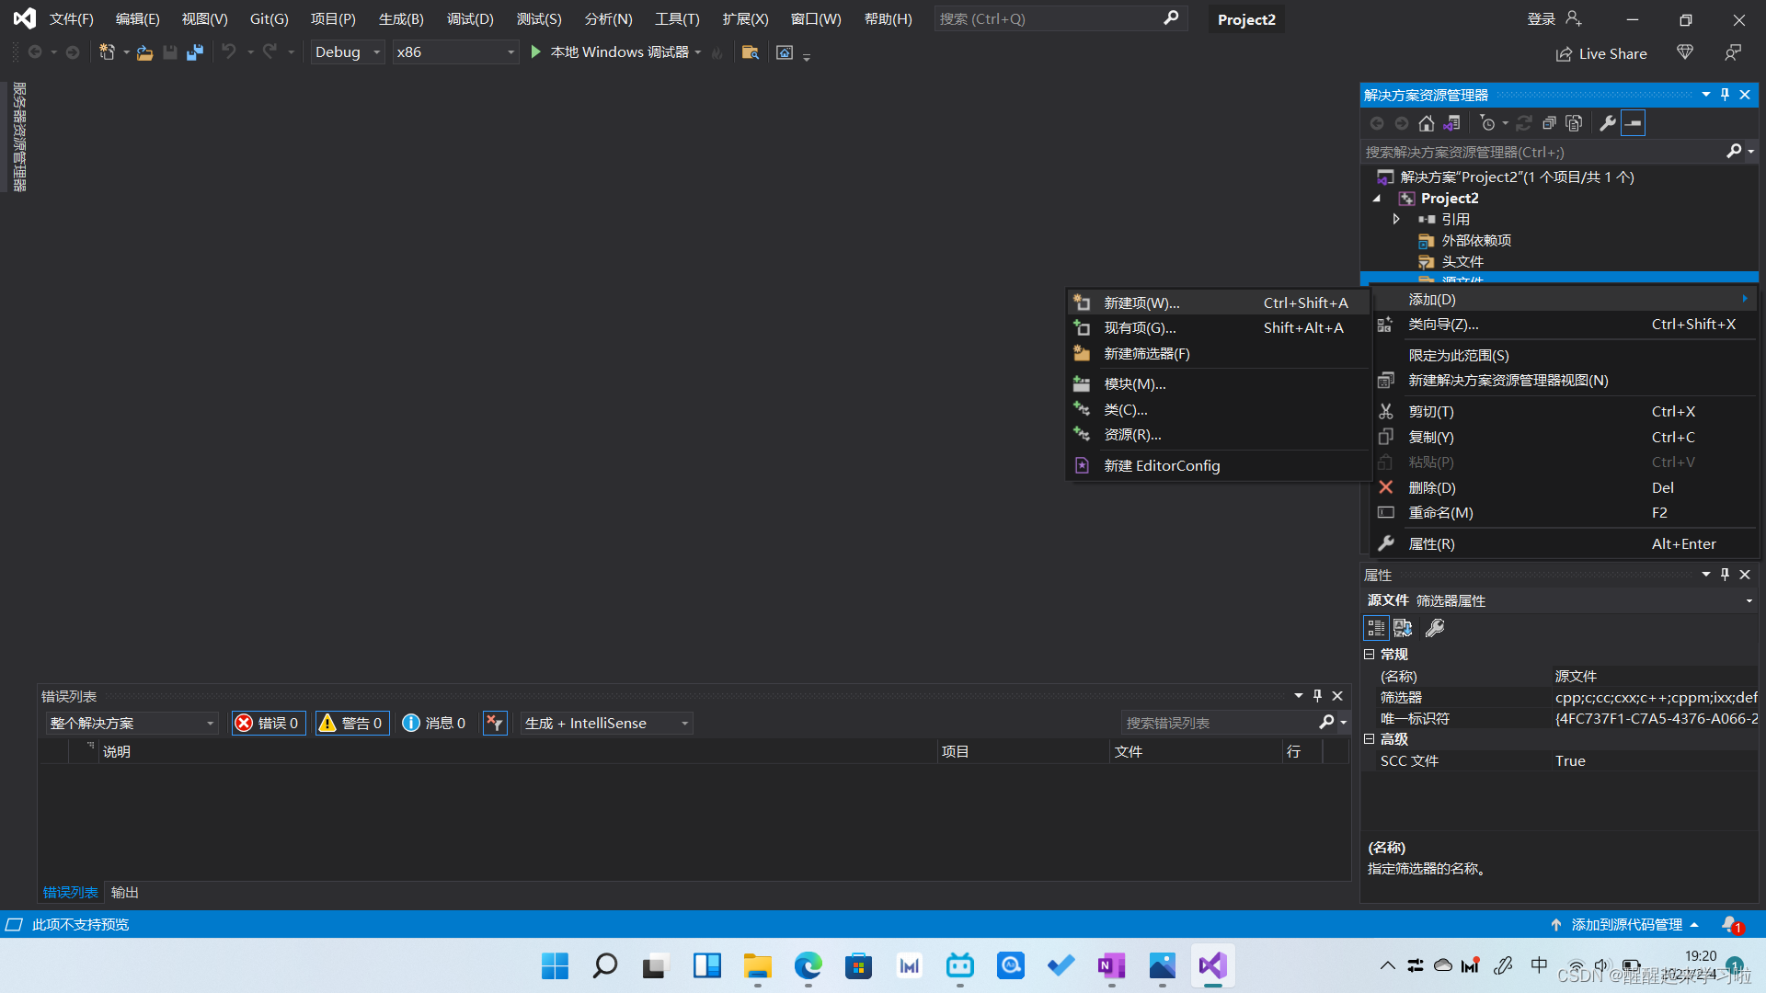Open the Git(G) menu
The image size is (1766, 993).
coord(268,18)
